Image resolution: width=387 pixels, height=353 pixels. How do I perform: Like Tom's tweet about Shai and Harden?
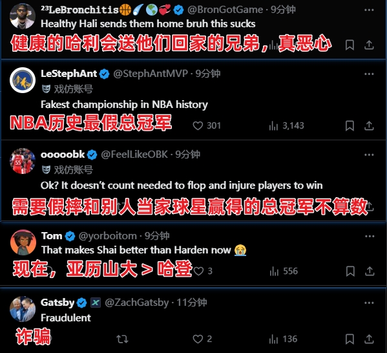point(199,271)
